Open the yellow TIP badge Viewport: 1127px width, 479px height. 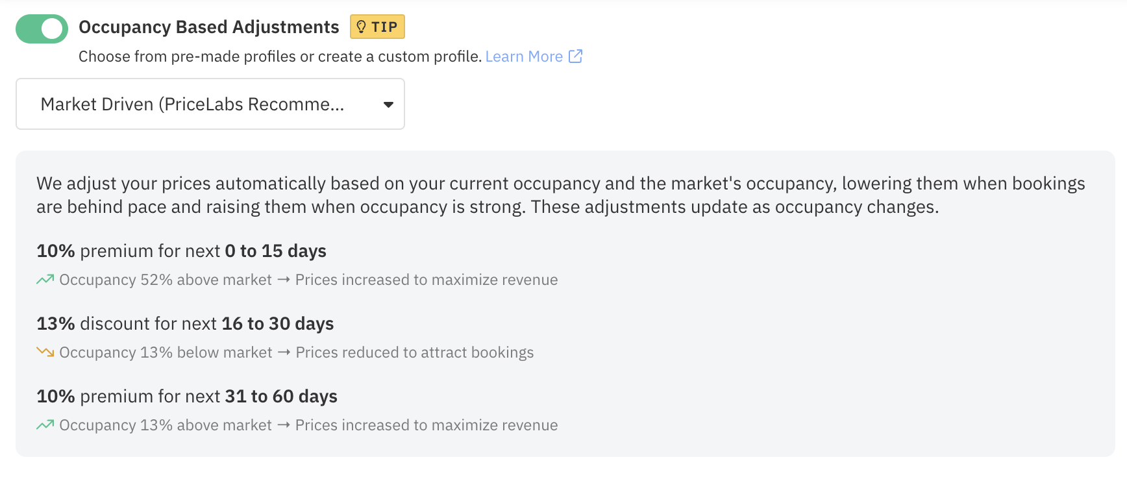[377, 27]
